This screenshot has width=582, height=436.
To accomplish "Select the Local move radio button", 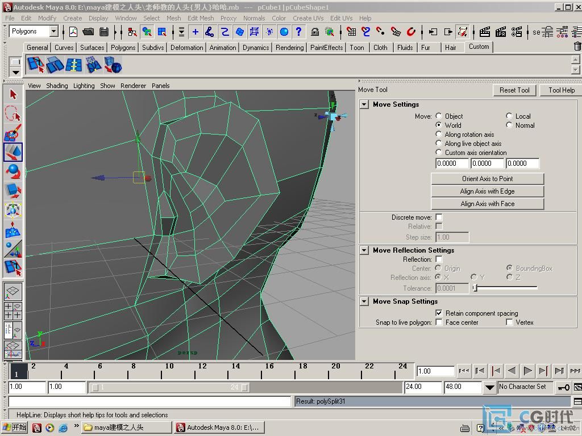I will pos(509,116).
